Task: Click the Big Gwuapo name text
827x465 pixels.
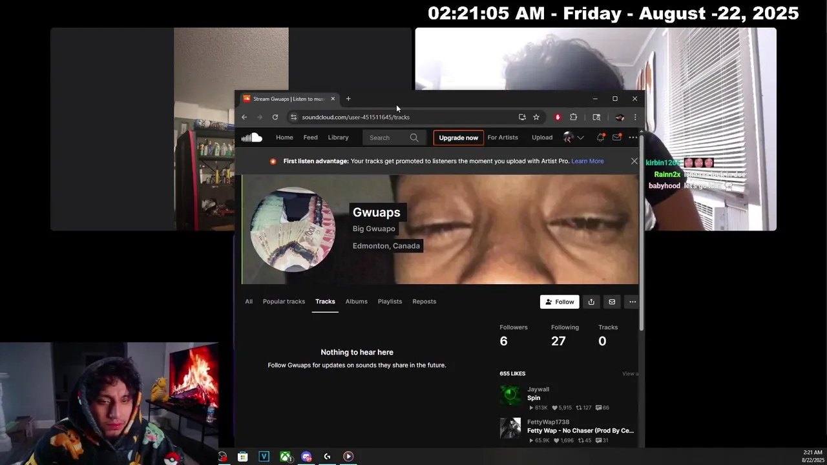Action: click(x=373, y=229)
